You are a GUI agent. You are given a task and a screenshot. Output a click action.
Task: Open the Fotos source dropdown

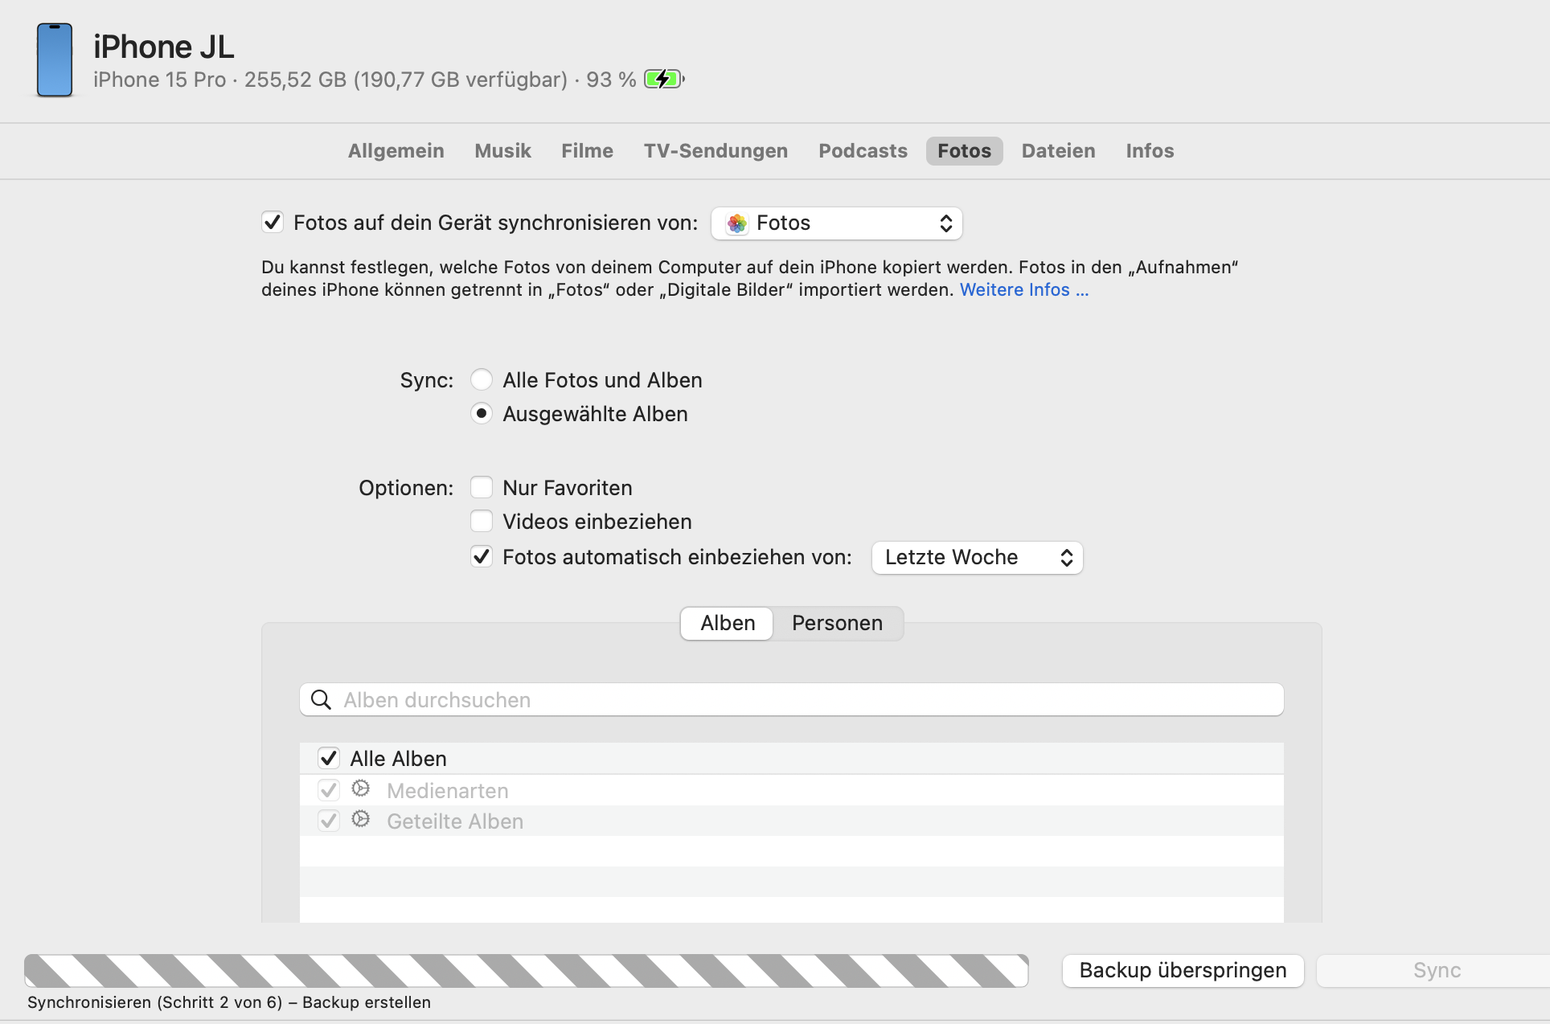[836, 223]
